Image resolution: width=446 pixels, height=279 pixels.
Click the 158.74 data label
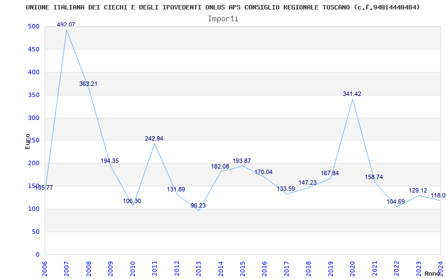point(374,177)
